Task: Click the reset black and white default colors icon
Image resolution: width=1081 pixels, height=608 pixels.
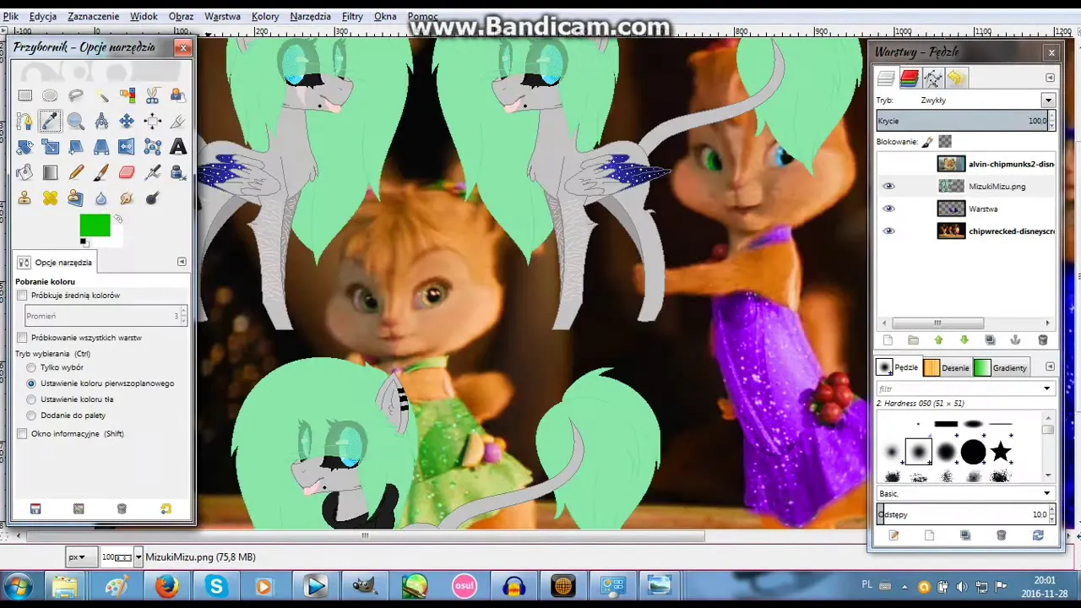Action: click(x=84, y=243)
